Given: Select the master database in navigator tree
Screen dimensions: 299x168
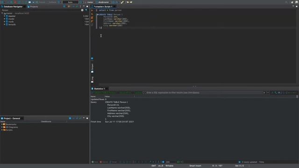Looking at the screenshot, I should tap(12, 16).
